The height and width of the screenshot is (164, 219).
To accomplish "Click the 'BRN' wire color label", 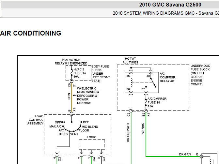I will [x=69, y=96].
